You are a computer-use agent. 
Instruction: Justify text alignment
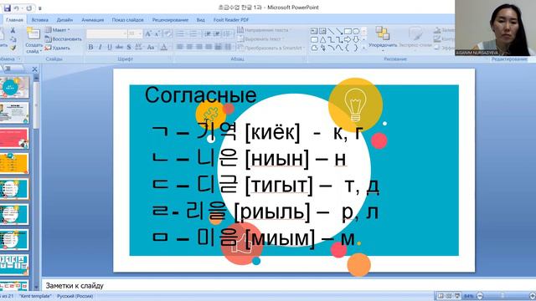tap(209, 47)
